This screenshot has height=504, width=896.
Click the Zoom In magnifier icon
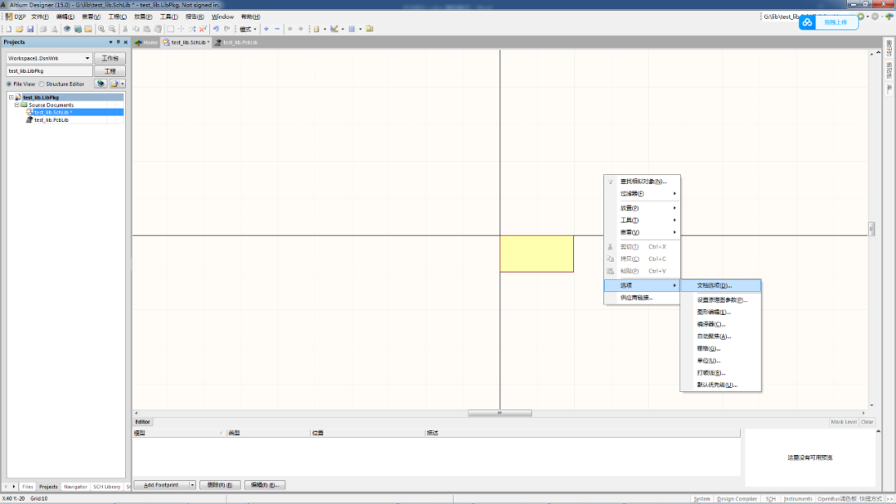tap(101, 29)
